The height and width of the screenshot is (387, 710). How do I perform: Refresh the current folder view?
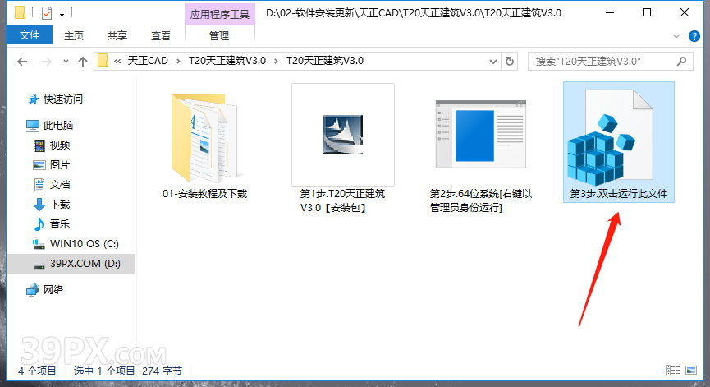pos(510,61)
